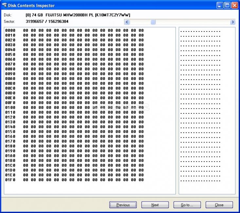
Task: Click offset 01D0 row label
Action: pos(10,170)
